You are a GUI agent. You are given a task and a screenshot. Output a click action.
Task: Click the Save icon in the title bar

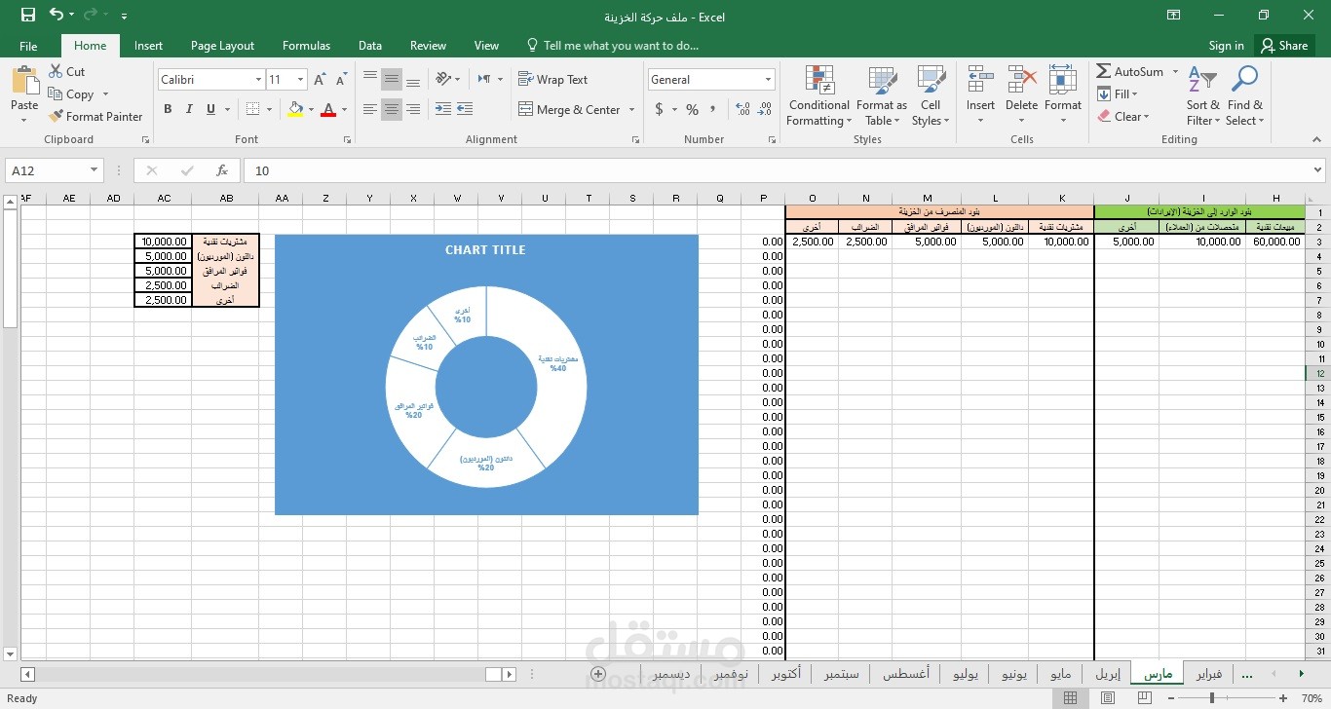28,15
